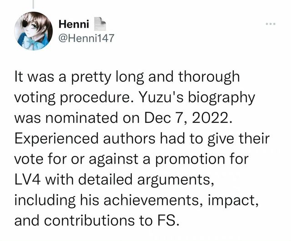Click the word "impact" in the tweet

[x=231, y=200]
